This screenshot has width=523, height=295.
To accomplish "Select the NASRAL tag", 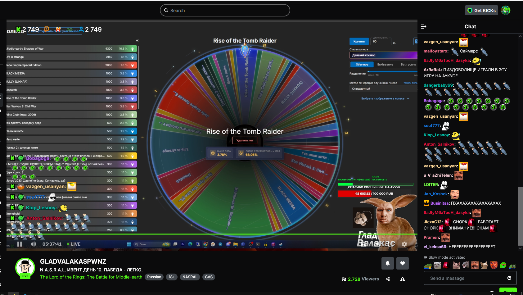I will [x=190, y=277].
